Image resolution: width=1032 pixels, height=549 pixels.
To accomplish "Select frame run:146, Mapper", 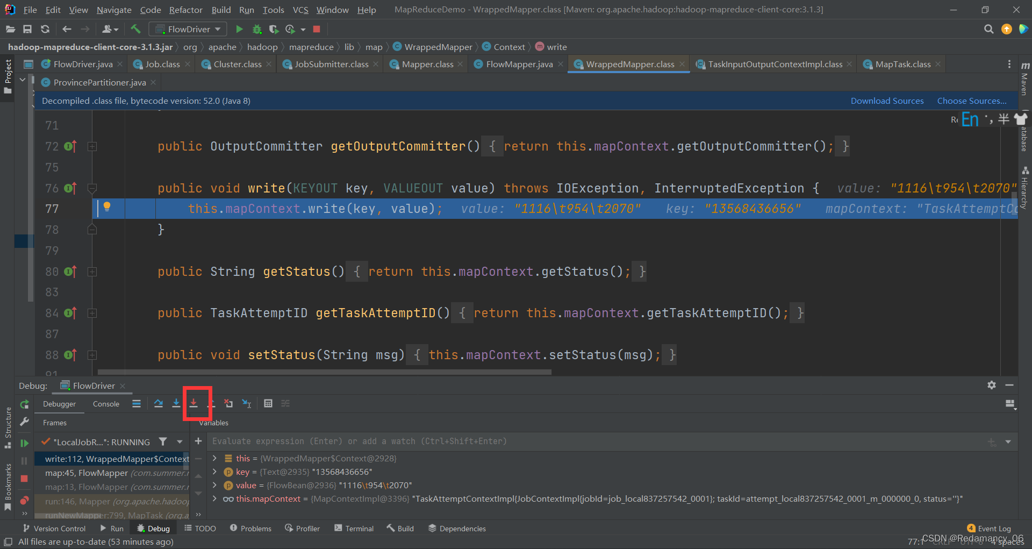I will click(x=112, y=501).
